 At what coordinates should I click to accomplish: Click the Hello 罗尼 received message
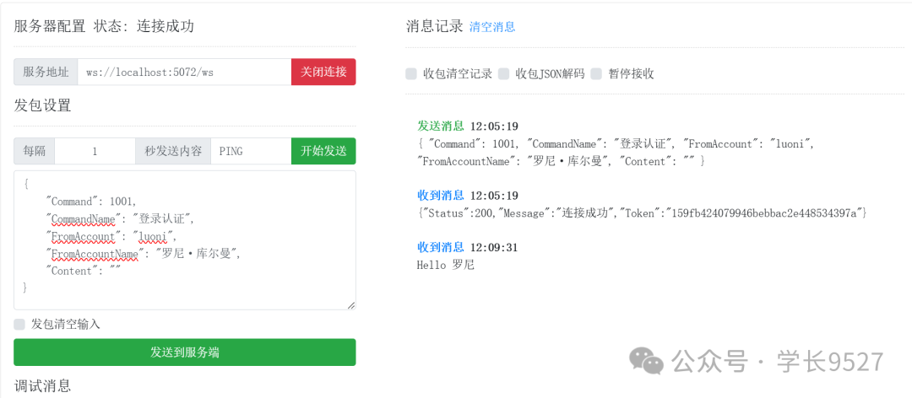[x=446, y=265]
